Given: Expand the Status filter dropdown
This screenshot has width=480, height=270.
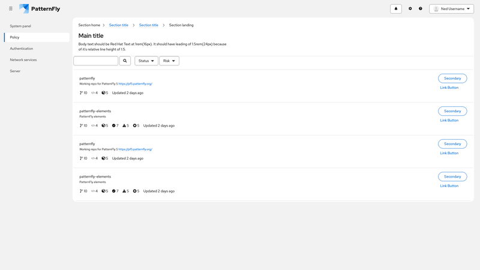Looking at the screenshot, I should pos(146,61).
